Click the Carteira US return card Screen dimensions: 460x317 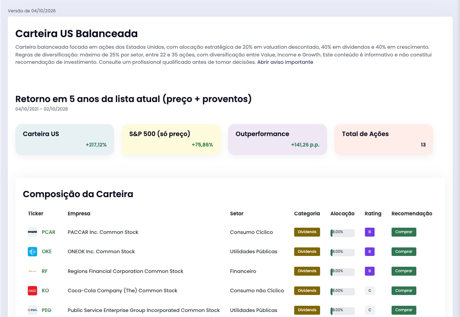click(x=65, y=140)
